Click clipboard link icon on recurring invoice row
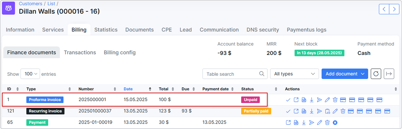Screen dimensions: 402x129 click(x=327, y=111)
